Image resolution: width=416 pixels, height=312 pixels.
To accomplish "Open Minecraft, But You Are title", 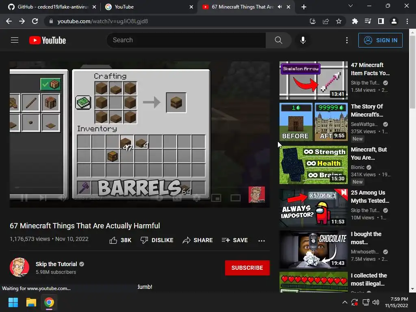I will pos(369,154).
